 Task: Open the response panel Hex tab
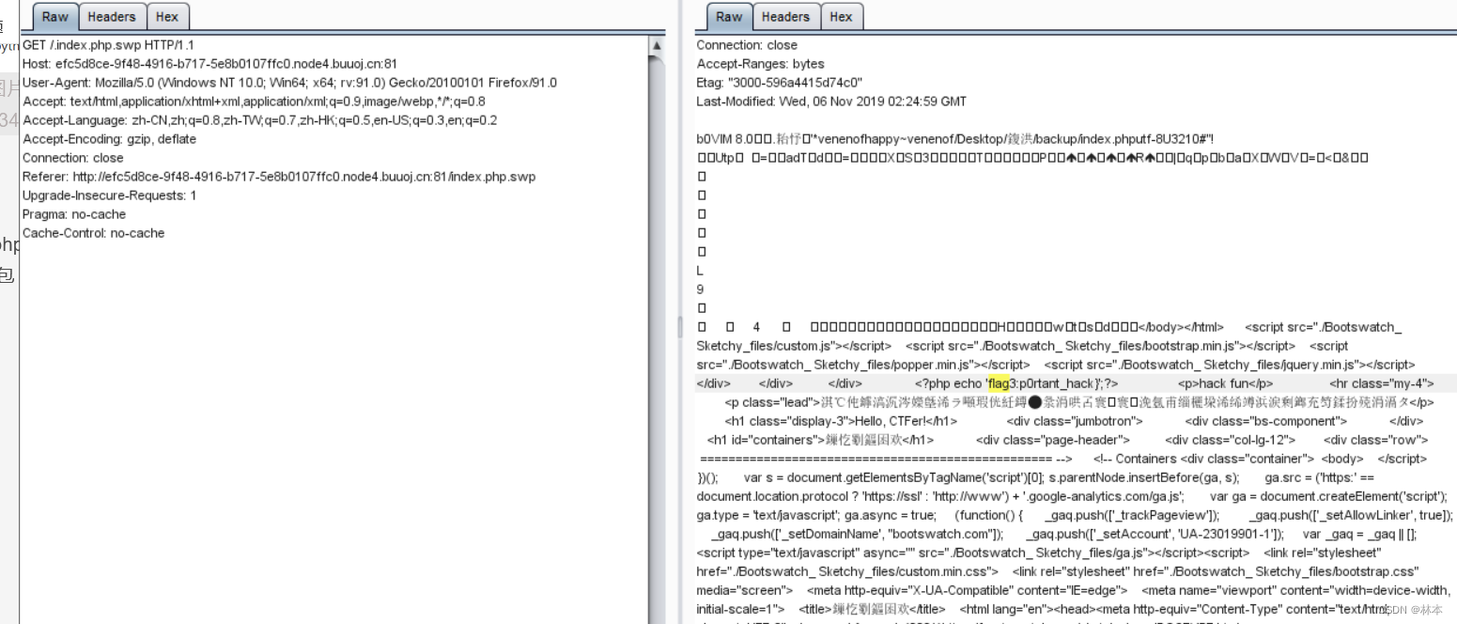pos(841,17)
